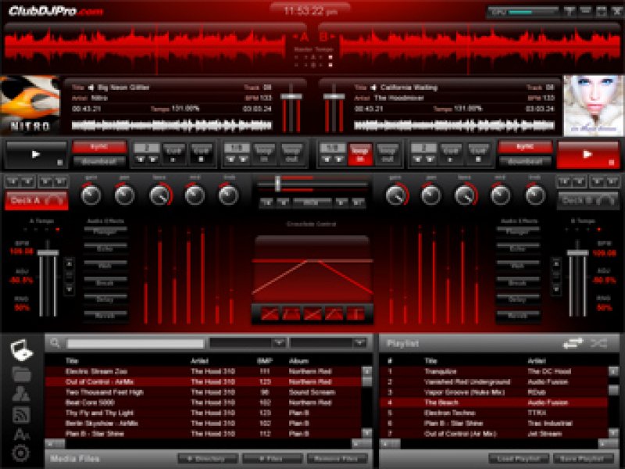
Task: Select the fifth crossfade curve preset
Action: point(355,314)
